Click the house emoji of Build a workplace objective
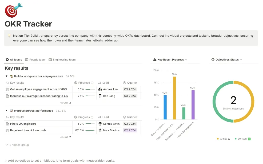 tap(11, 76)
